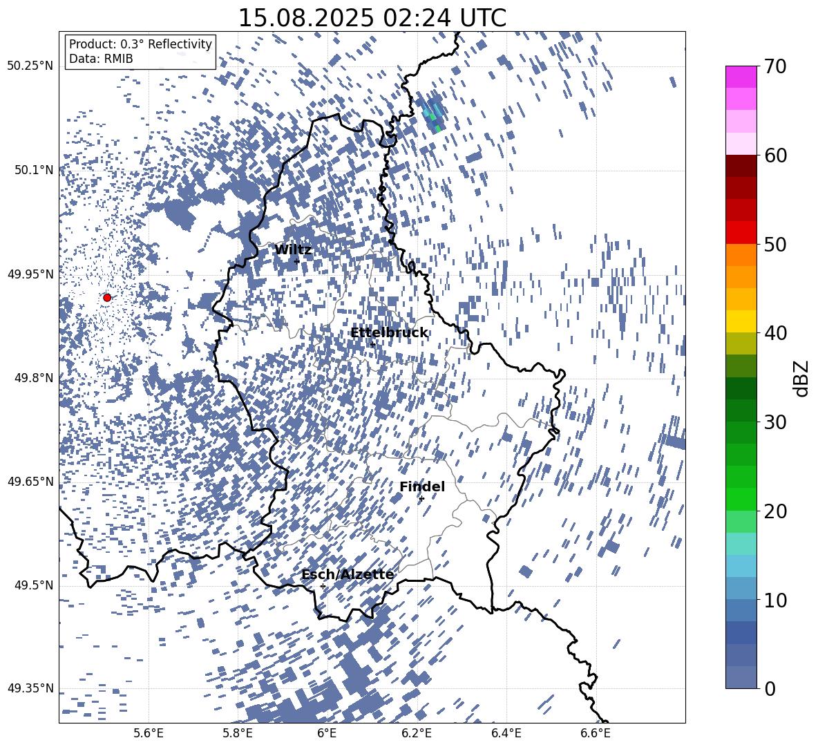Click the 49.65°N latitude label

pos(30,481)
